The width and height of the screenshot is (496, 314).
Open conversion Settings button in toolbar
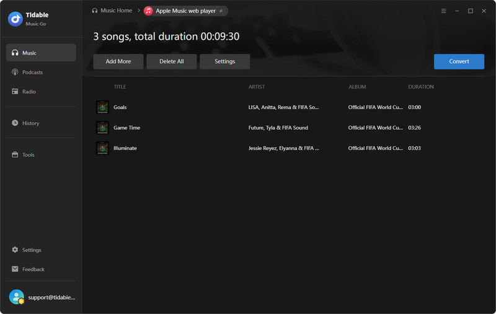pyautogui.click(x=225, y=61)
